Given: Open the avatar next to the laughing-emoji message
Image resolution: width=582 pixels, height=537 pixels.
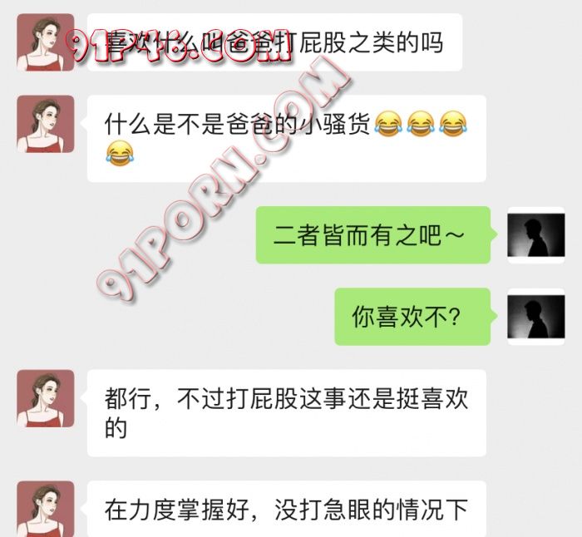Looking at the screenshot, I should [x=46, y=124].
